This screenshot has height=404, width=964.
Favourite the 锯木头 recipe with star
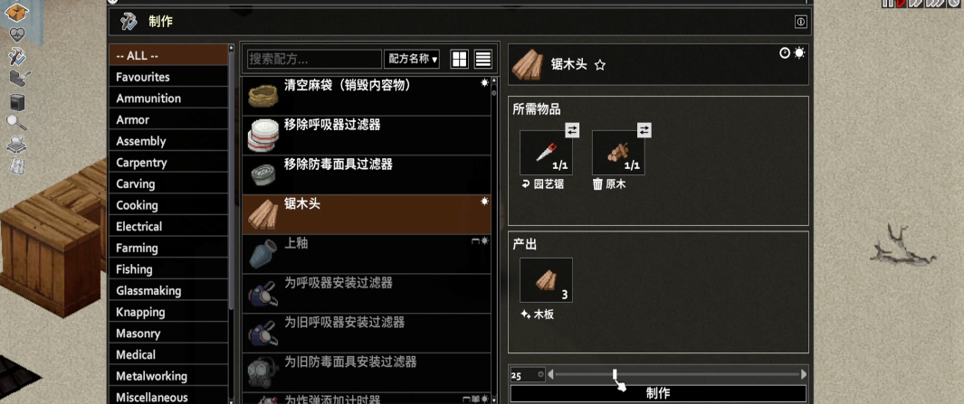[x=600, y=64]
